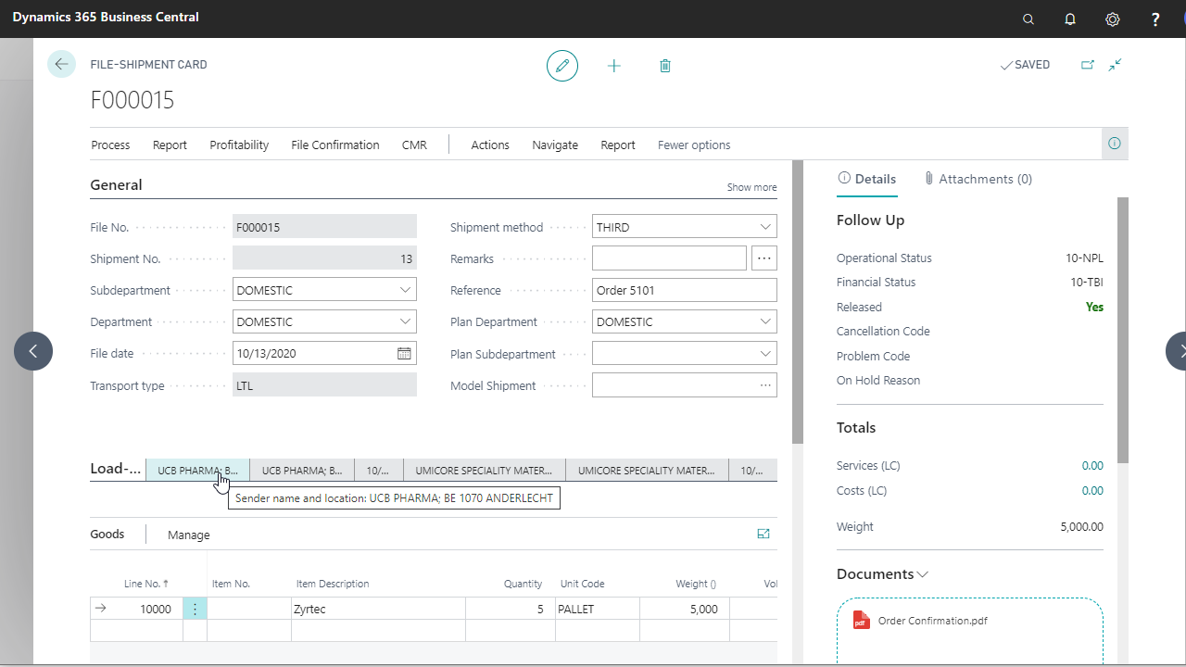The height and width of the screenshot is (667, 1186).
Task: Open File Confirmation menu
Action: point(335,145)
